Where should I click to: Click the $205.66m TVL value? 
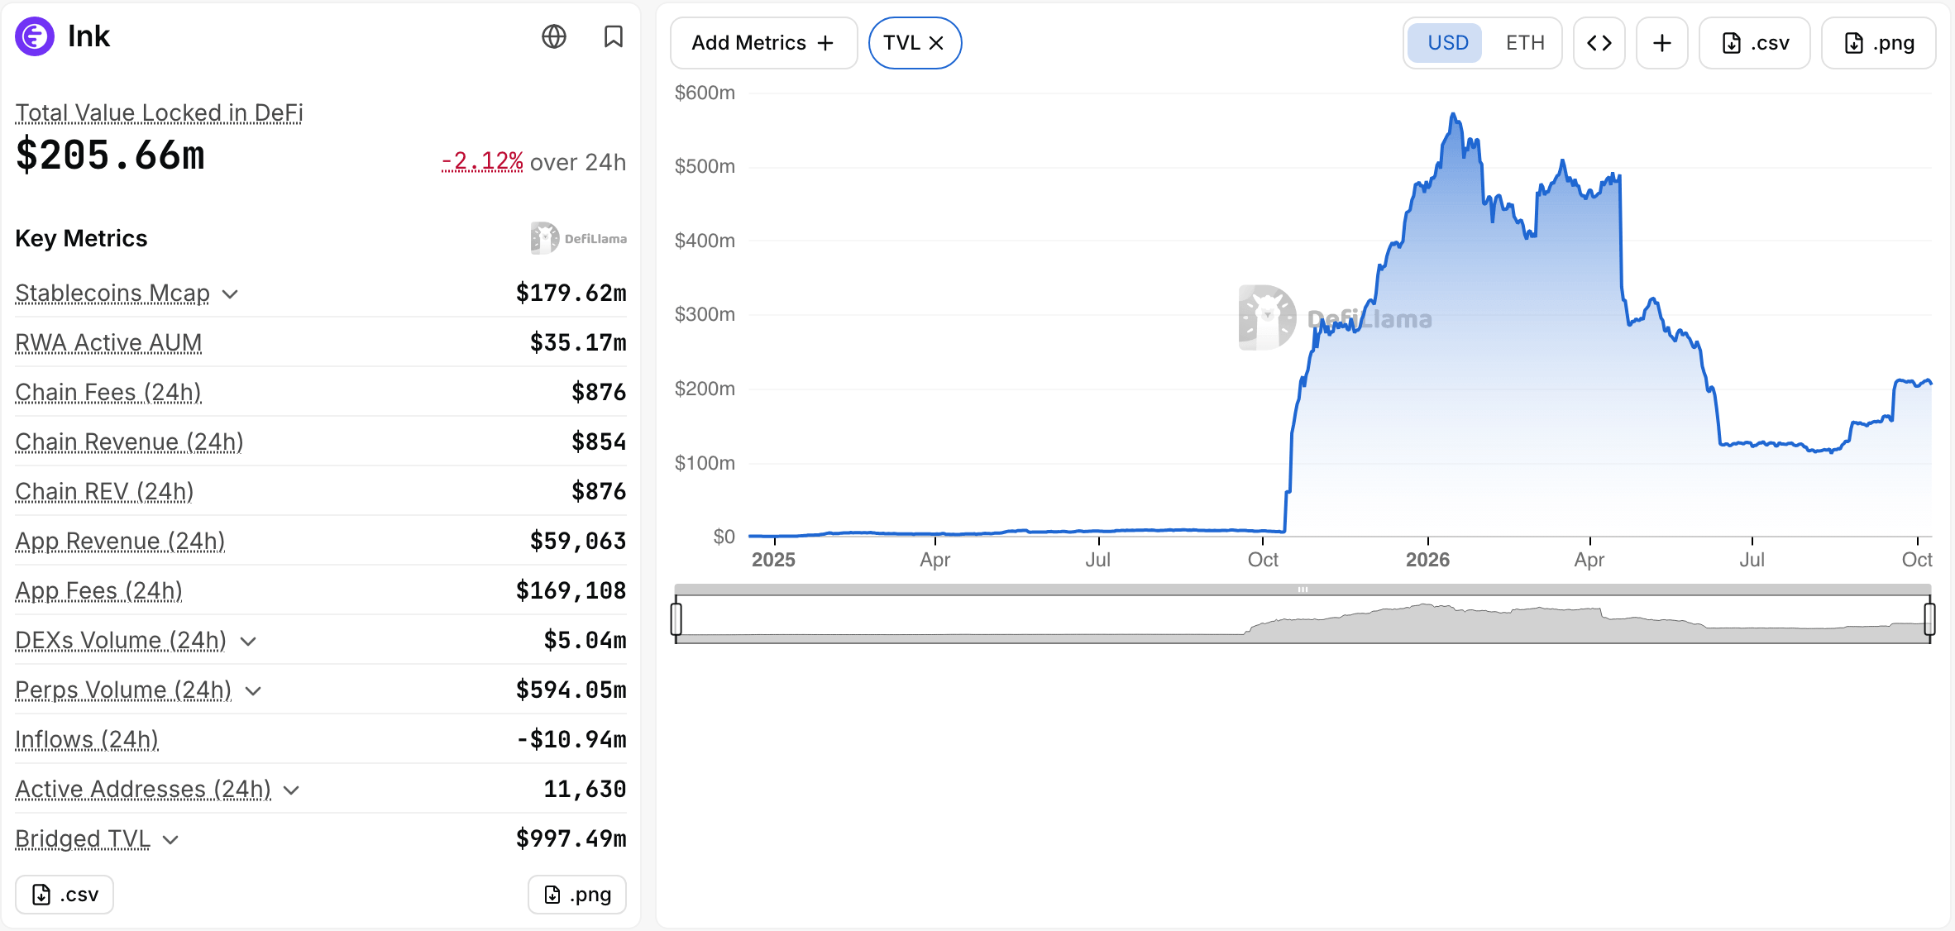pyautogui.click(x=110, y=155)
